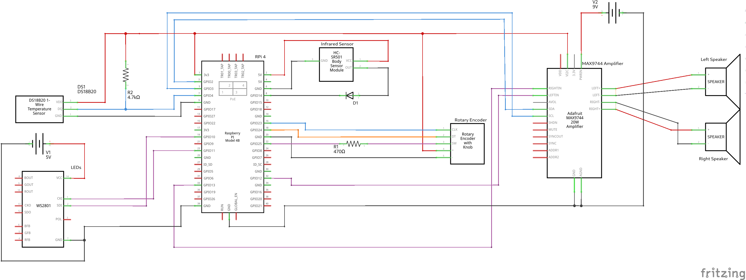Click the GPIO3 pin label
The height and width of the screenshot is (280, 746).
click(x=208, y=89)
